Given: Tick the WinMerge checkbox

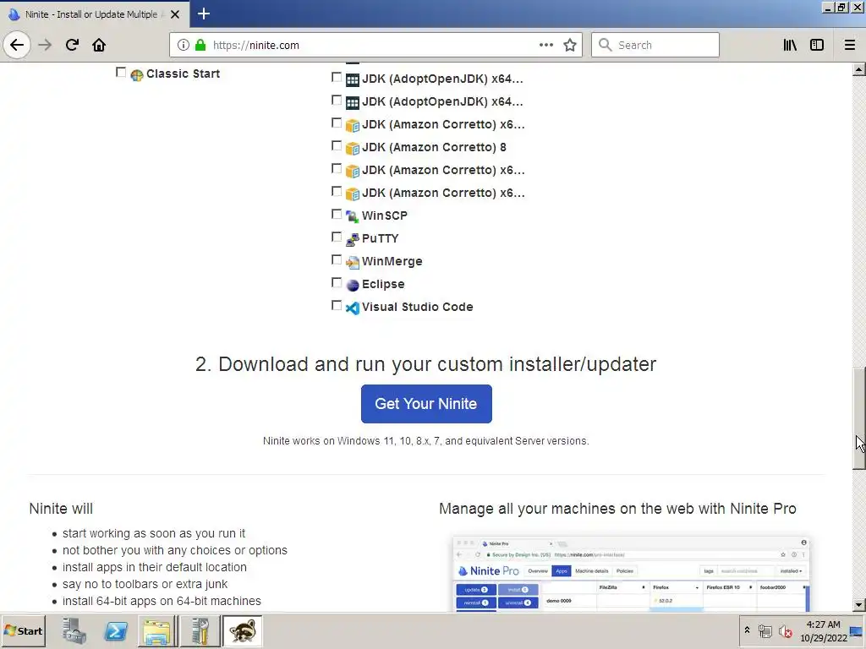Looking at the screenshot, I should click(x=337, y=259).
